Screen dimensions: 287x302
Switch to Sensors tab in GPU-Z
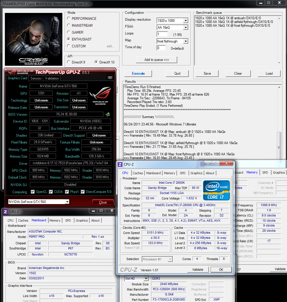coord(36,78)
